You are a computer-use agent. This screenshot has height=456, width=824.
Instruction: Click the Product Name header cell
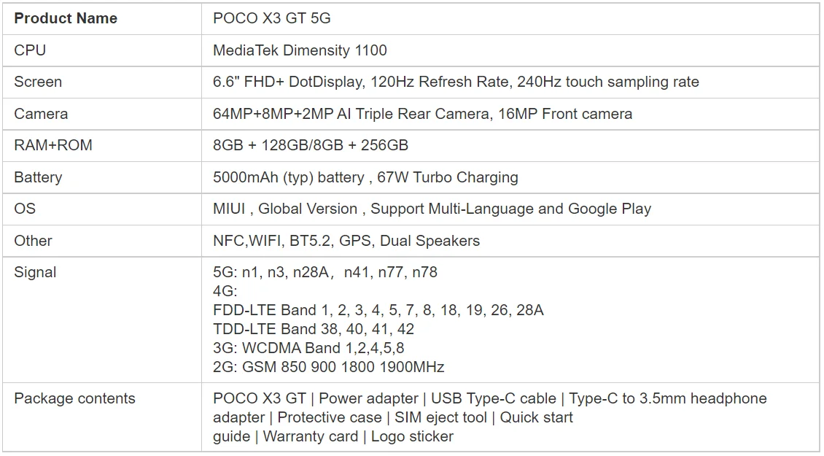[66, 19]
